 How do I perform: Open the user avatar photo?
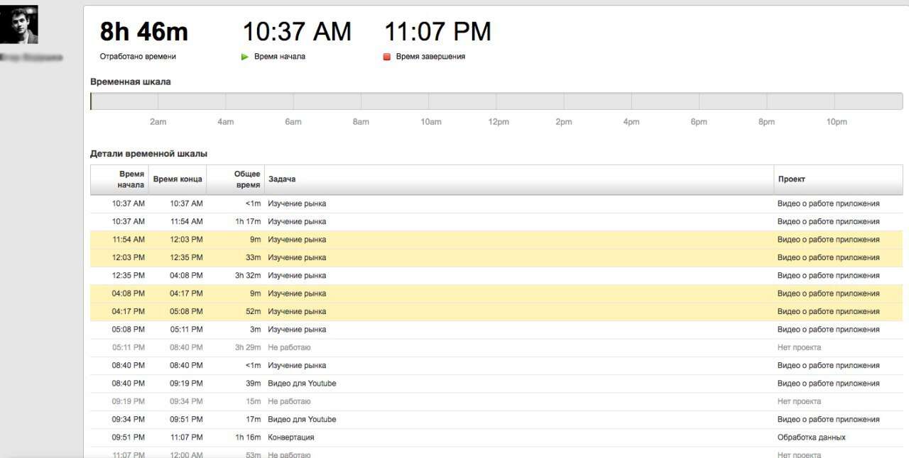point(19,25)
